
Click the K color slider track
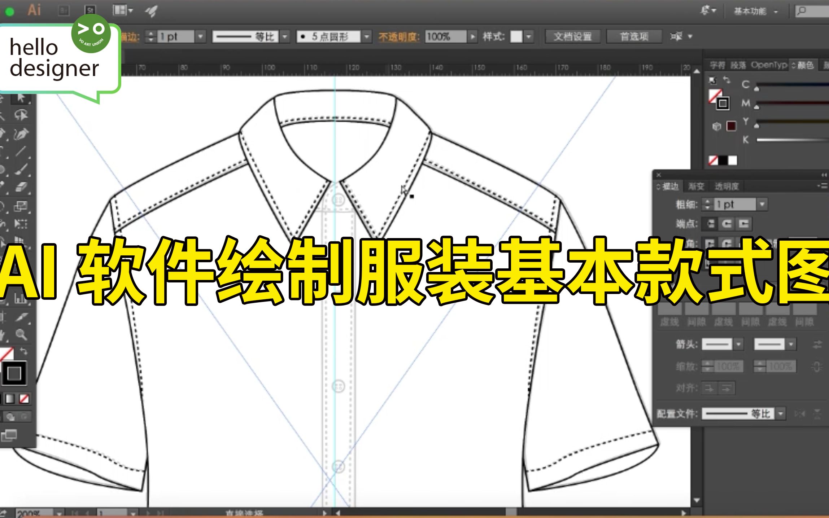tap(792, 140)
